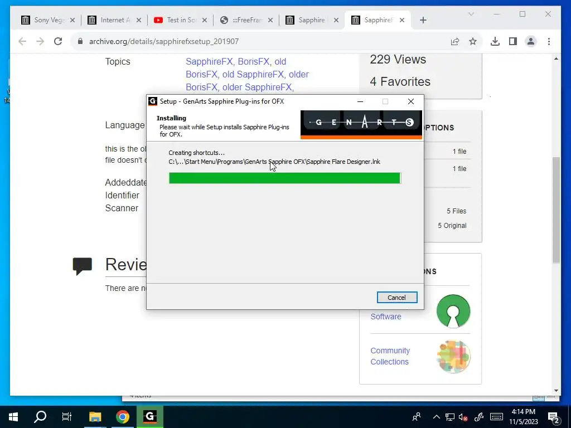Open the Community Collections link
This screenshot has width=571, height=428.
click(x=390, y=356)
